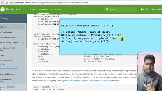Follow the getColumnIndexOrThrow() link
Image resolution: width=162 pixels, height=91 pixels.
95,81
